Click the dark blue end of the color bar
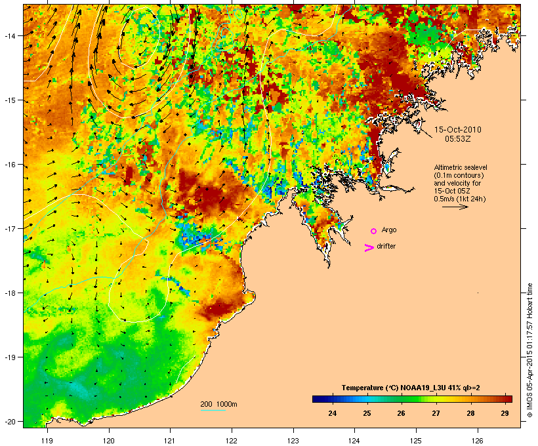538x446 pixels. (x=316, y=399)
